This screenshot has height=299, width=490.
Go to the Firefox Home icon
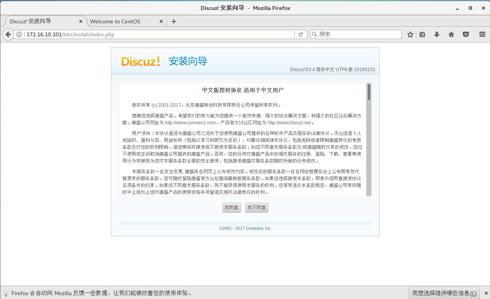point(451,34)
